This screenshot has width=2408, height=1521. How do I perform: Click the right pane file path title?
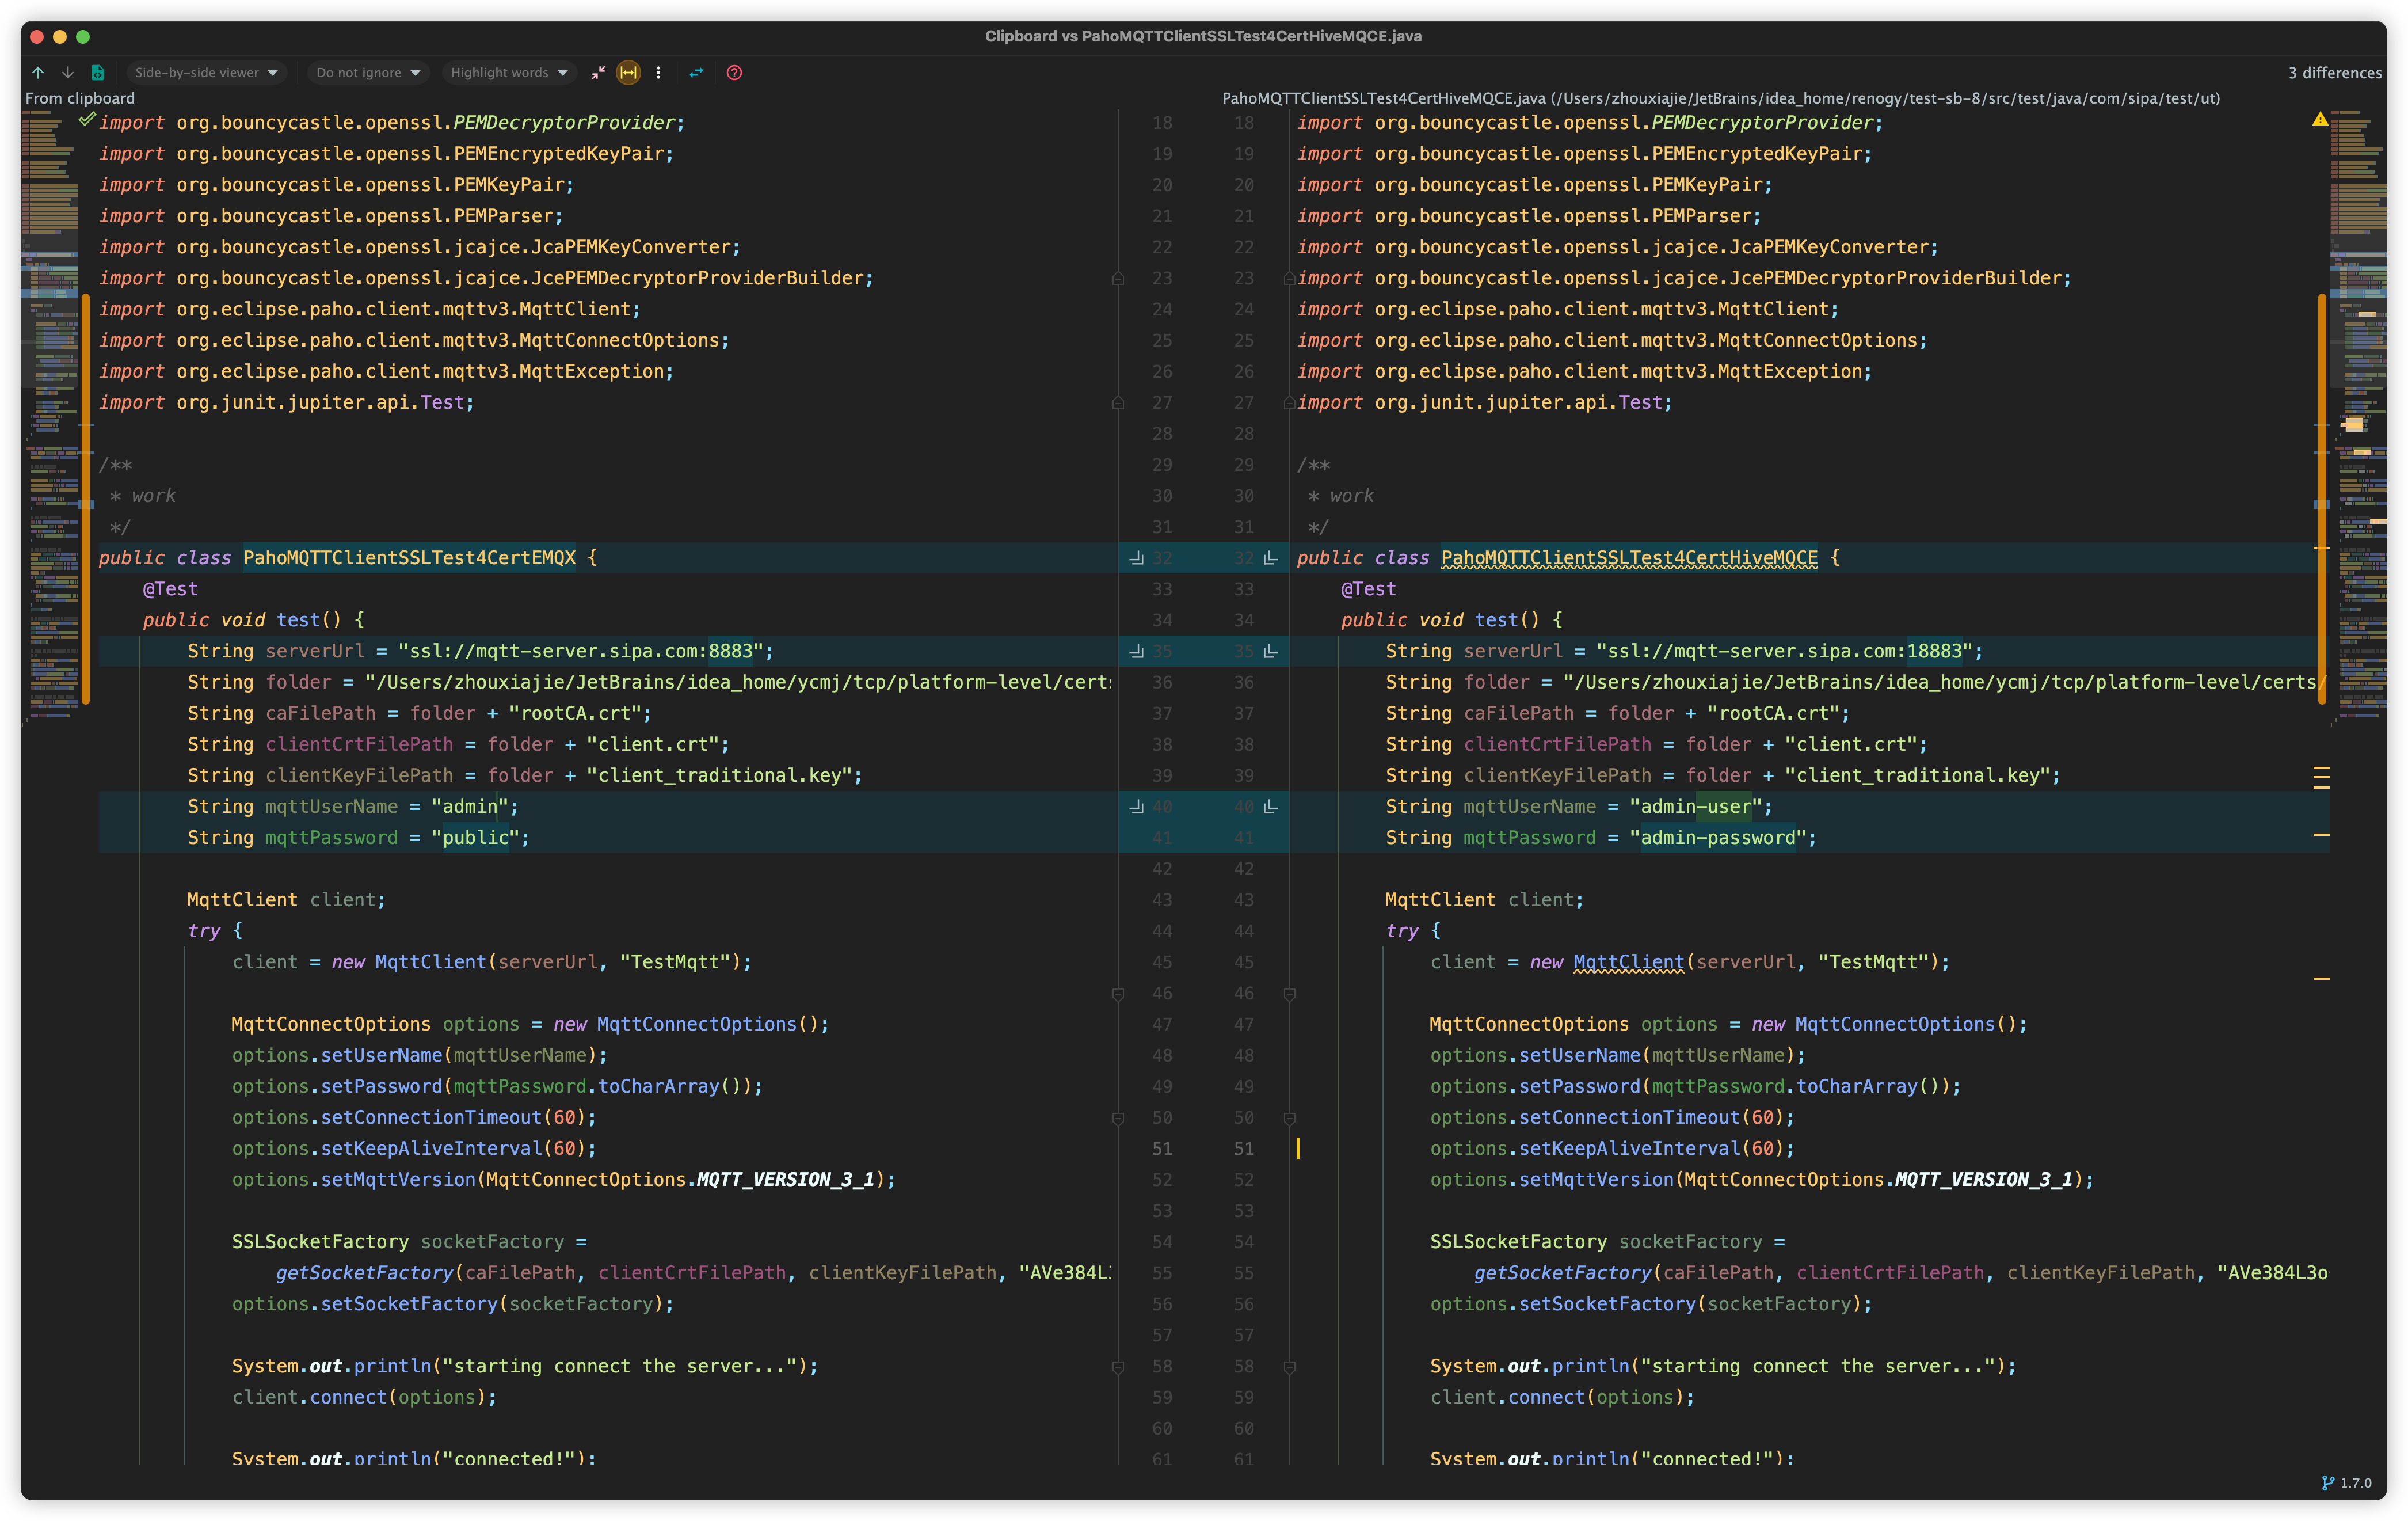pyautogui.click(x=1720, y=98)
